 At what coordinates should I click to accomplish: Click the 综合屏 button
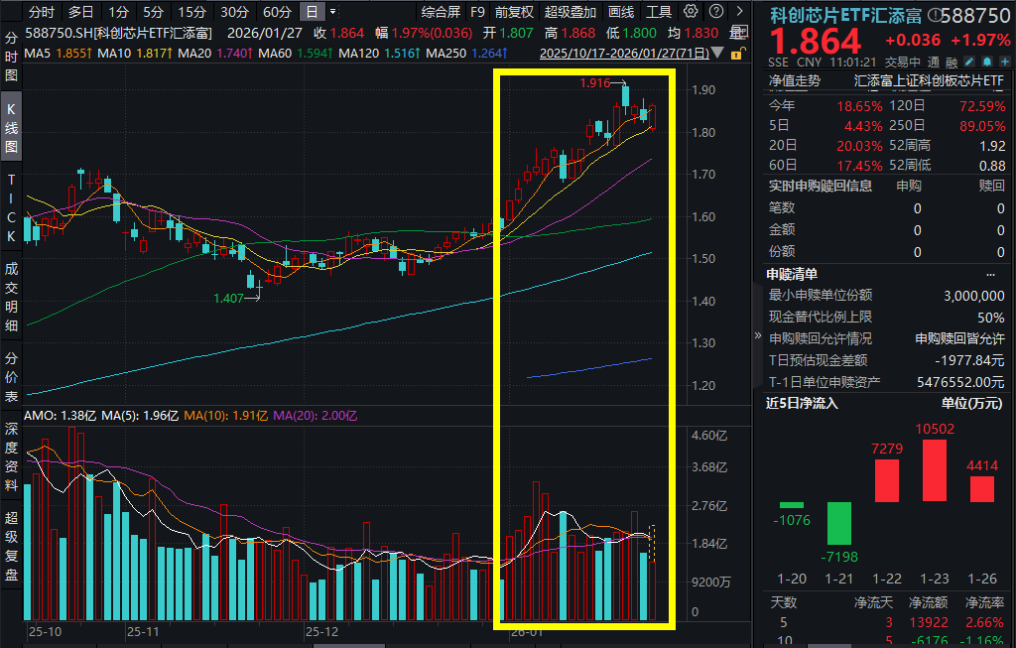tap(441, 12)
